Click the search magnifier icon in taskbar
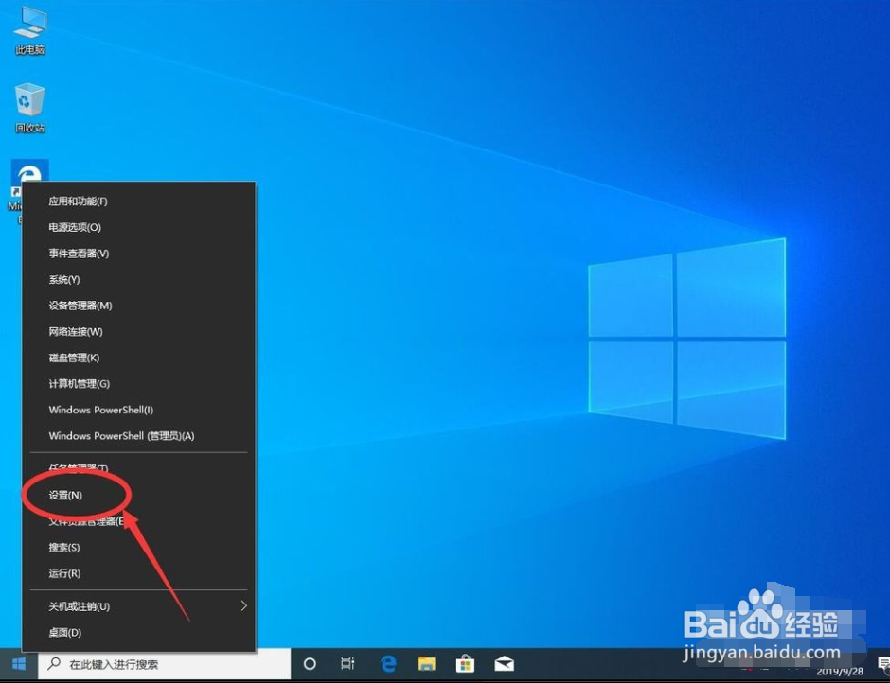 click(54, 664)
